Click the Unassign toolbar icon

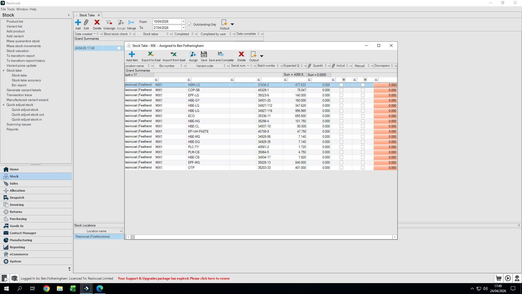(109, 23)
